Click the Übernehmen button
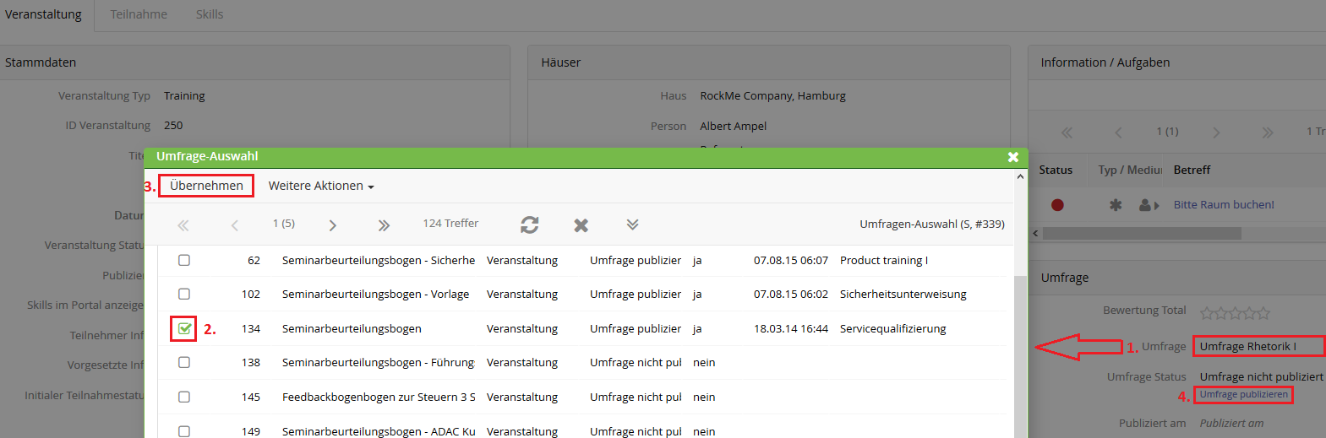This screenshot has height=438, width=1326. coord(206,186)
